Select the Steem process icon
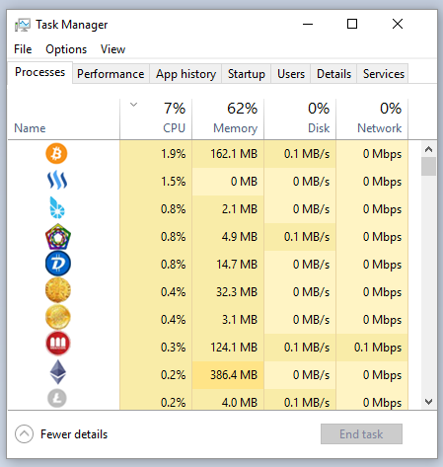This screenshot has width=443, height=467. [x=57, y=180]
